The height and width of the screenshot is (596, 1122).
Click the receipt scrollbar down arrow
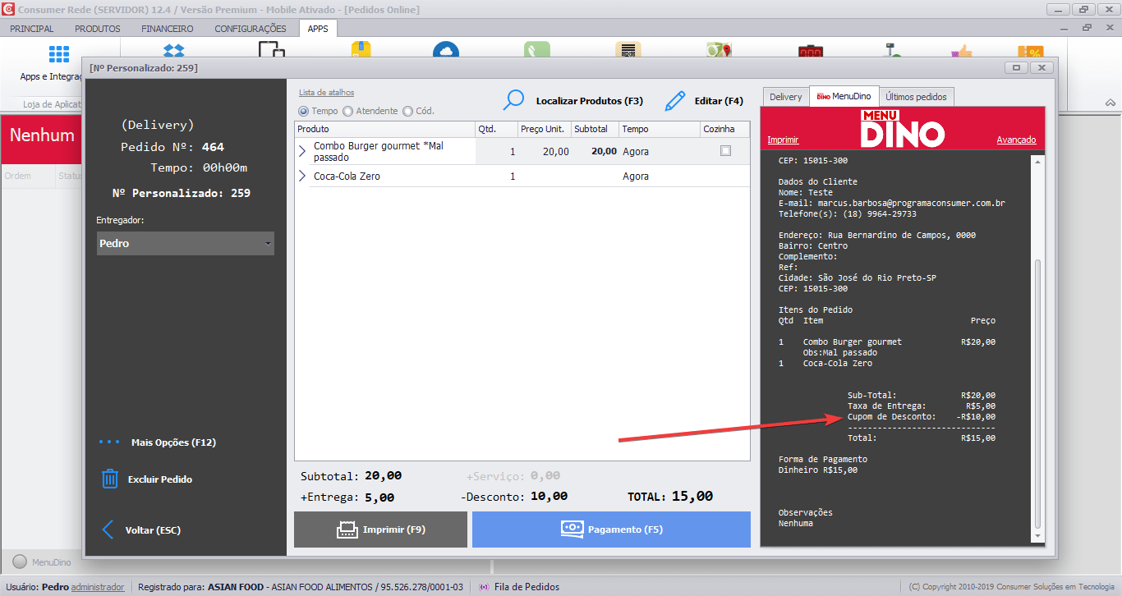pyautogui.click(x=1038, y=536)
